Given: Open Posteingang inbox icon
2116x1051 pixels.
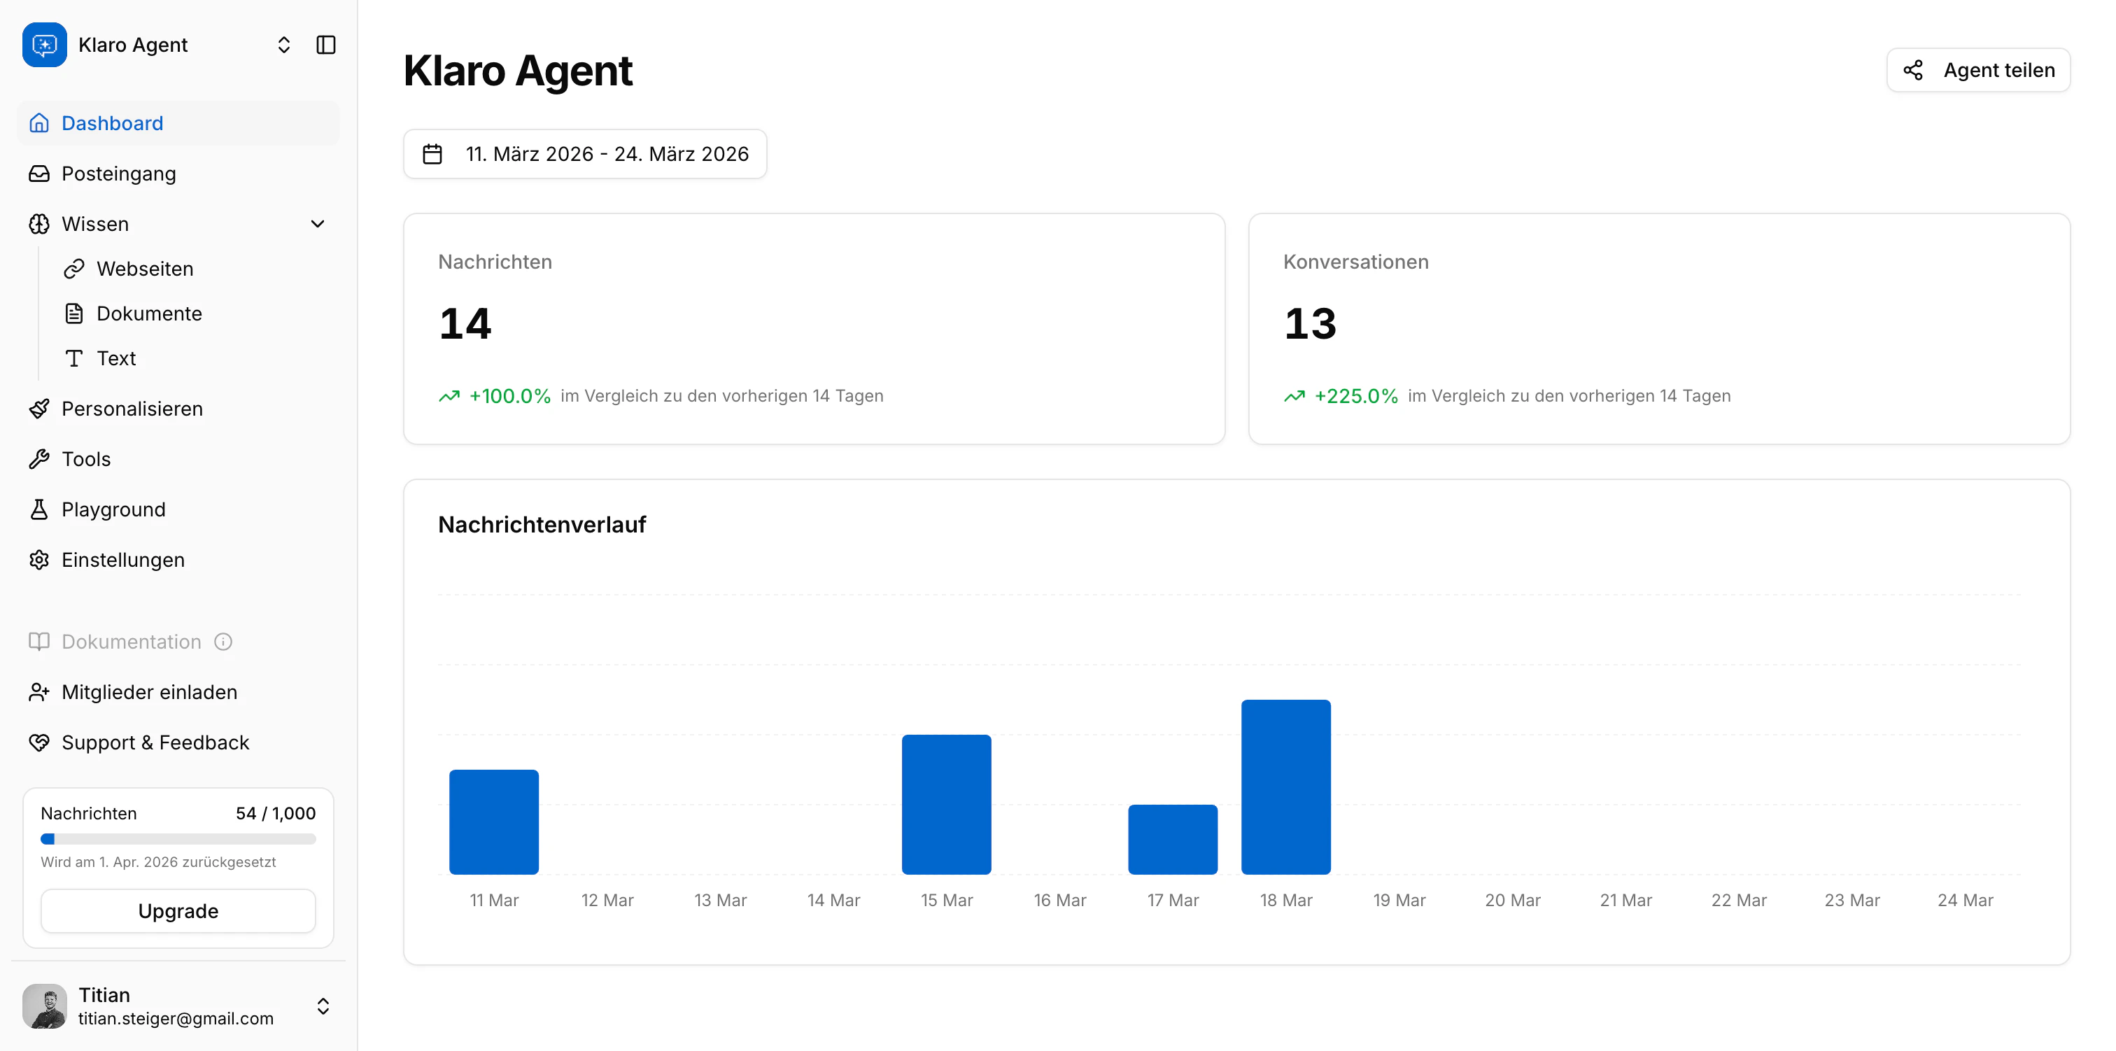Looking at the screenshot, I should pos(39,174).
